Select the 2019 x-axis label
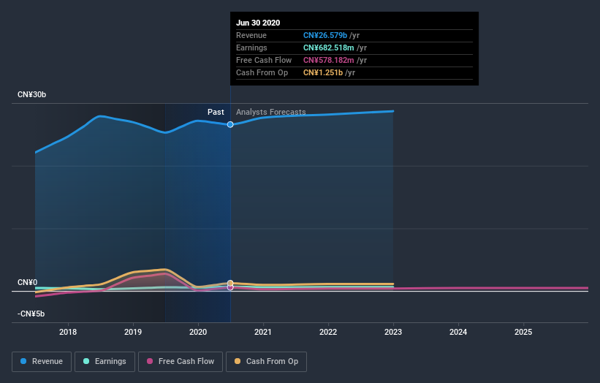Screen dimensions: 600x383 point(133,332)
